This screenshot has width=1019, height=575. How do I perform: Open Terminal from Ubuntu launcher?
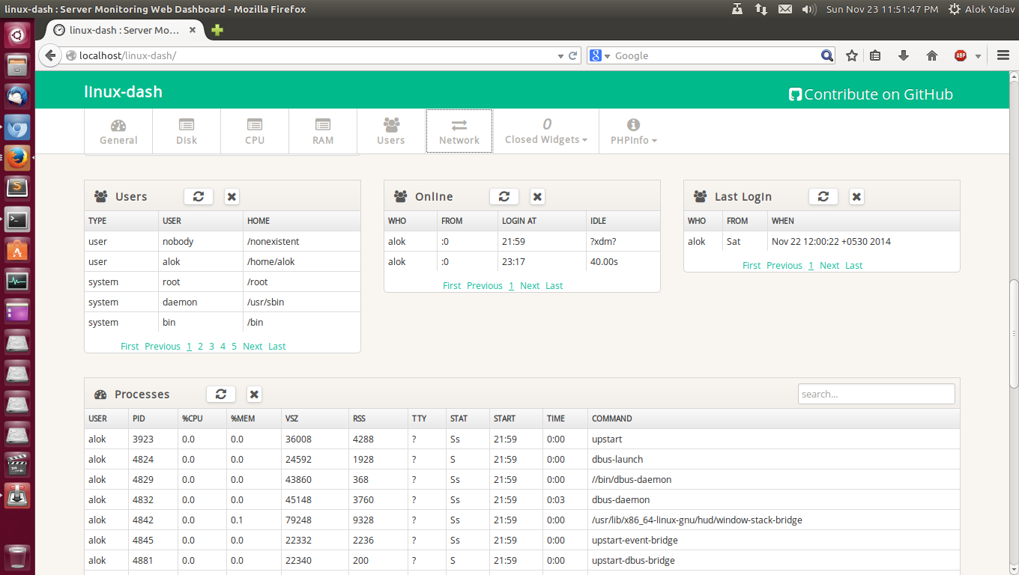(x=17, y=220)
